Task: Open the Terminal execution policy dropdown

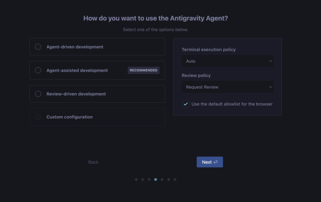Action: click(x=227, y=61)
